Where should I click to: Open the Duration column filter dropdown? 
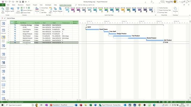(41, 23)
